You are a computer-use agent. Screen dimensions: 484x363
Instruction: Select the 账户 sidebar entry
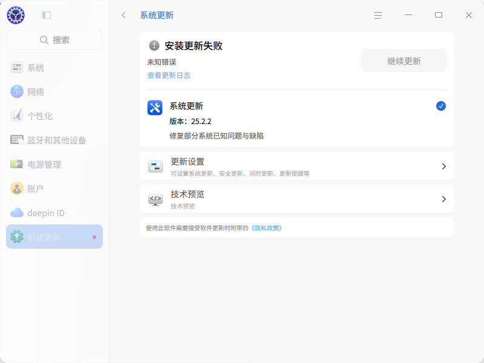54,188
